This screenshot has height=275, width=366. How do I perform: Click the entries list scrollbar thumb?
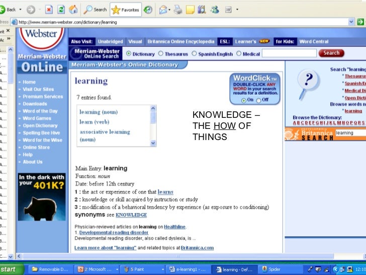[153, 117]
